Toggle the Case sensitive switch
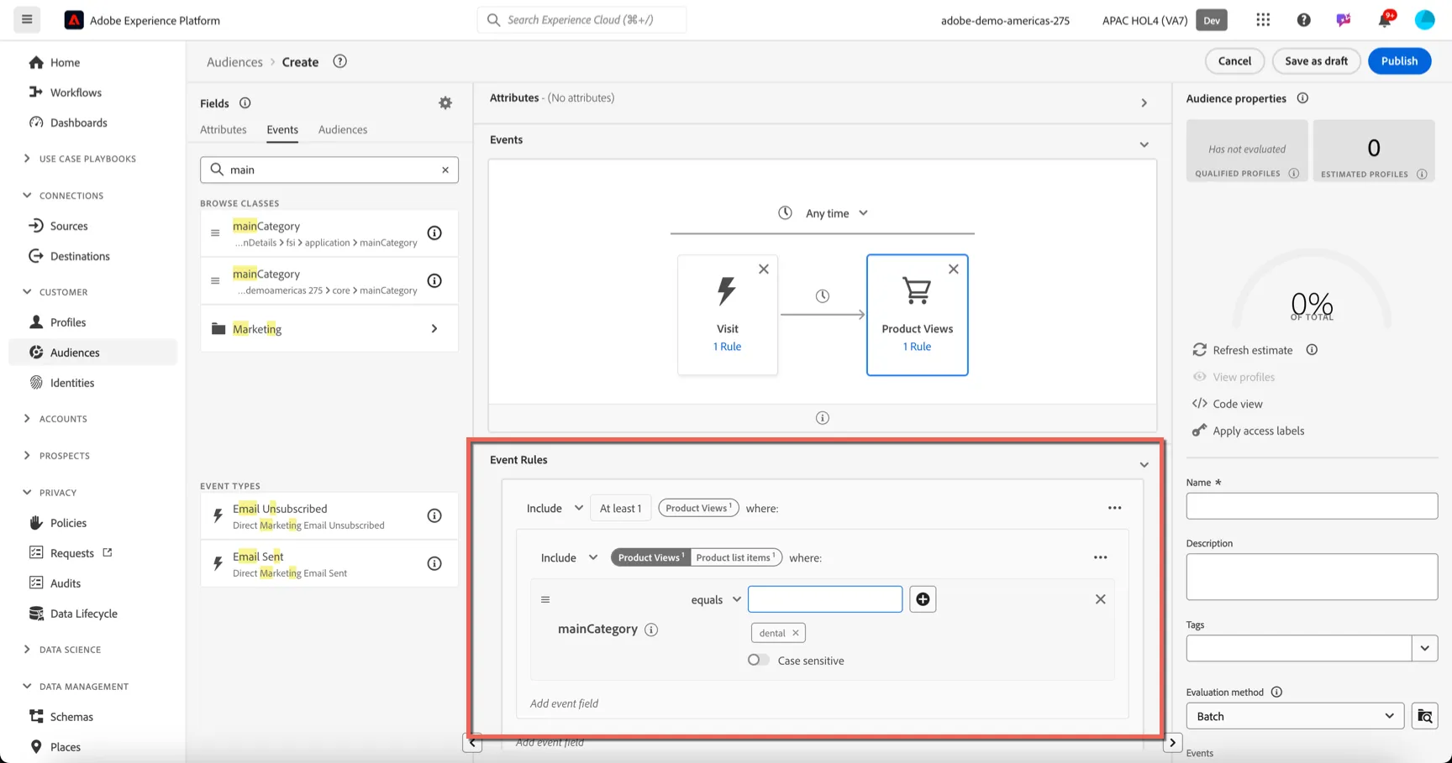Image resolution: width=1452 pixels, height=763 pixels. (758, 660)
